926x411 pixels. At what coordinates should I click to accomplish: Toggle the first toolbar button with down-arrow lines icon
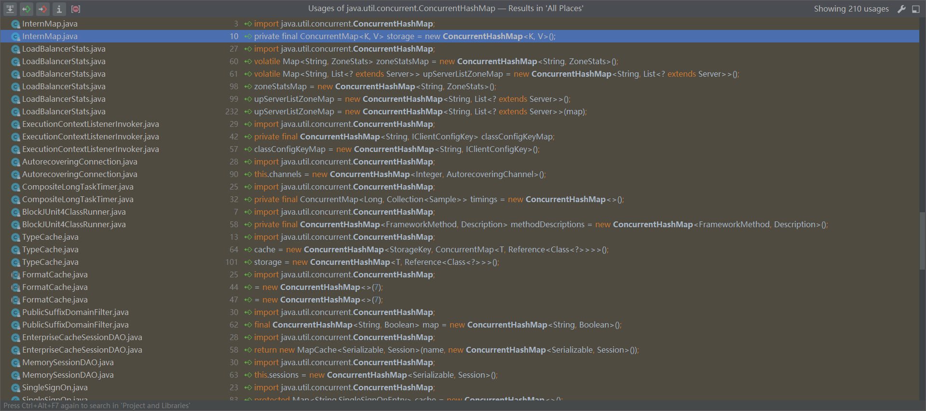[x=10, y=9]
